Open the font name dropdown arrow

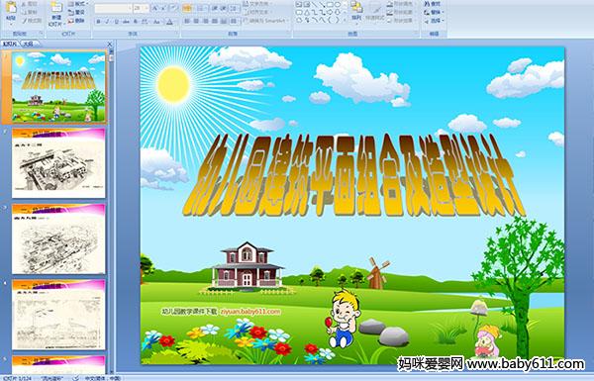click(130, 8)
